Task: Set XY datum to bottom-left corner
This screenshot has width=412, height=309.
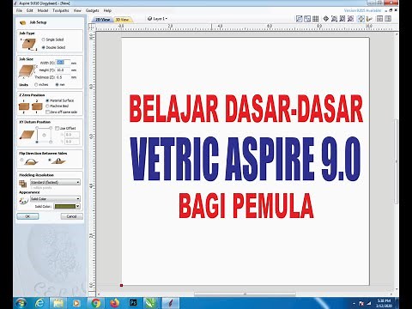Action: coord(37,142)
